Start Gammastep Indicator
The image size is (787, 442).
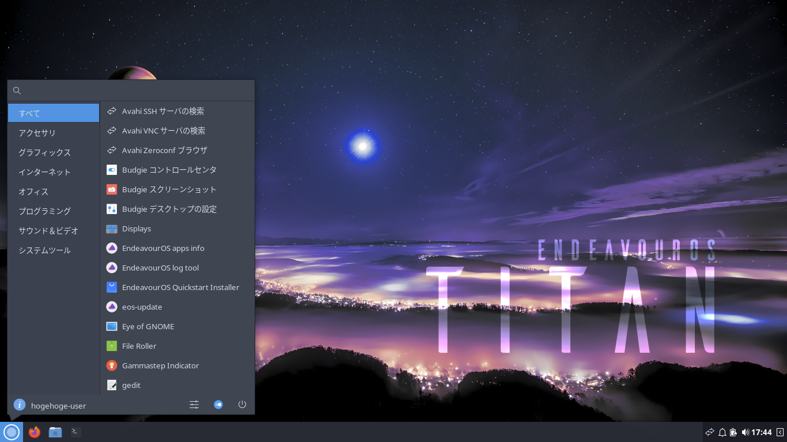pyautogui.click(x=177, y=365)
